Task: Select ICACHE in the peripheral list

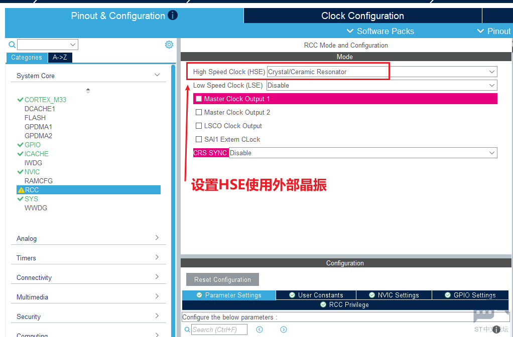Action: pyautogui.click(x=36, y=154)
